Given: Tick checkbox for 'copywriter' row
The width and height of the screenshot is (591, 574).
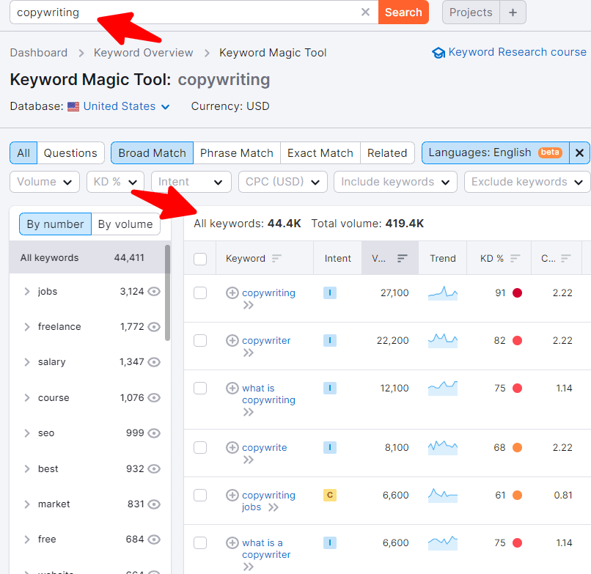Looking at the screenshot, I should pyautogui.click(x=200, y=340).
